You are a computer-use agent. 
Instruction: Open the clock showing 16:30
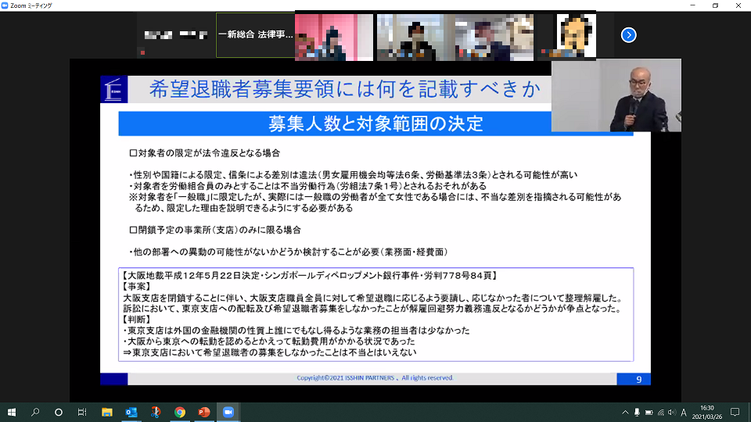click(x=707, y=412)
